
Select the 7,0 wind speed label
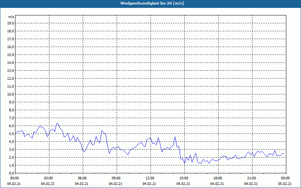pyautogui.click(x=11, y=118)
